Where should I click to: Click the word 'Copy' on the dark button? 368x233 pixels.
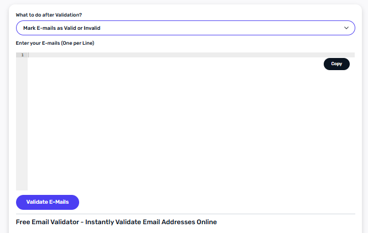click(336, 64)
